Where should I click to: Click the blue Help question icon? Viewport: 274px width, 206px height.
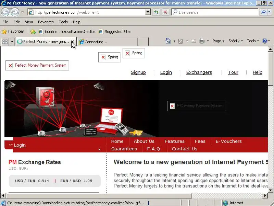point(265,41)
